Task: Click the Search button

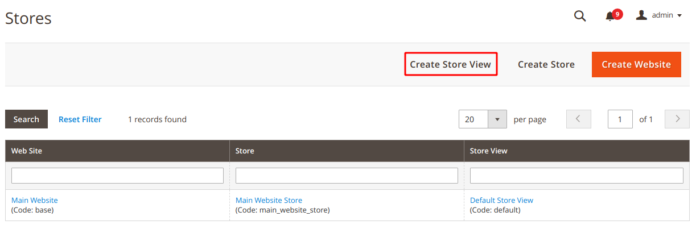Action: pyautogui.click(x=26, y=119)
